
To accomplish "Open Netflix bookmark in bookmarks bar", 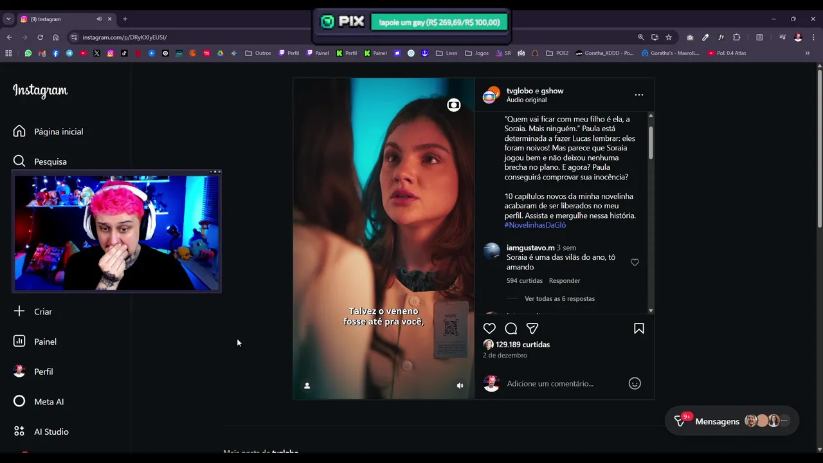I will pos(138,53).
